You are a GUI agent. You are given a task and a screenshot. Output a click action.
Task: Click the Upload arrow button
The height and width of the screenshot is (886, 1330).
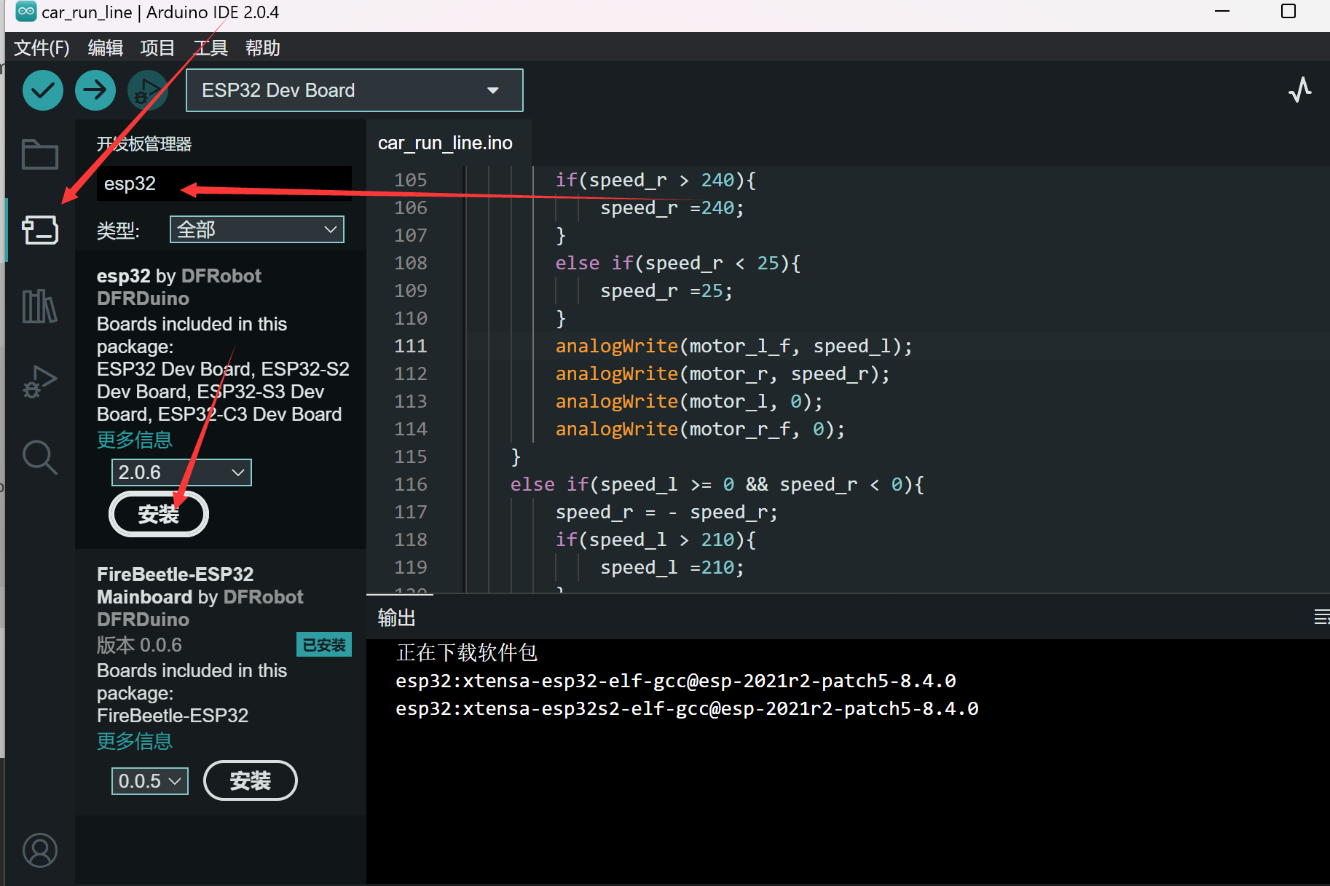[95, 90]
